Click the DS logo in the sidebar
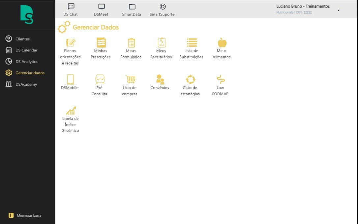Viewport: 358px width, 224px height. click(x=27, y=14)
